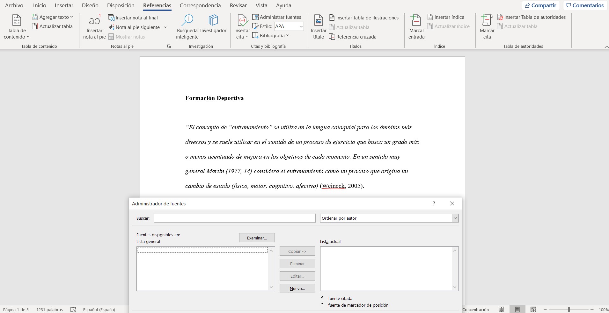Click the Compartir button
The width and height of the screenshot is (609, 313).
(541, 5)
